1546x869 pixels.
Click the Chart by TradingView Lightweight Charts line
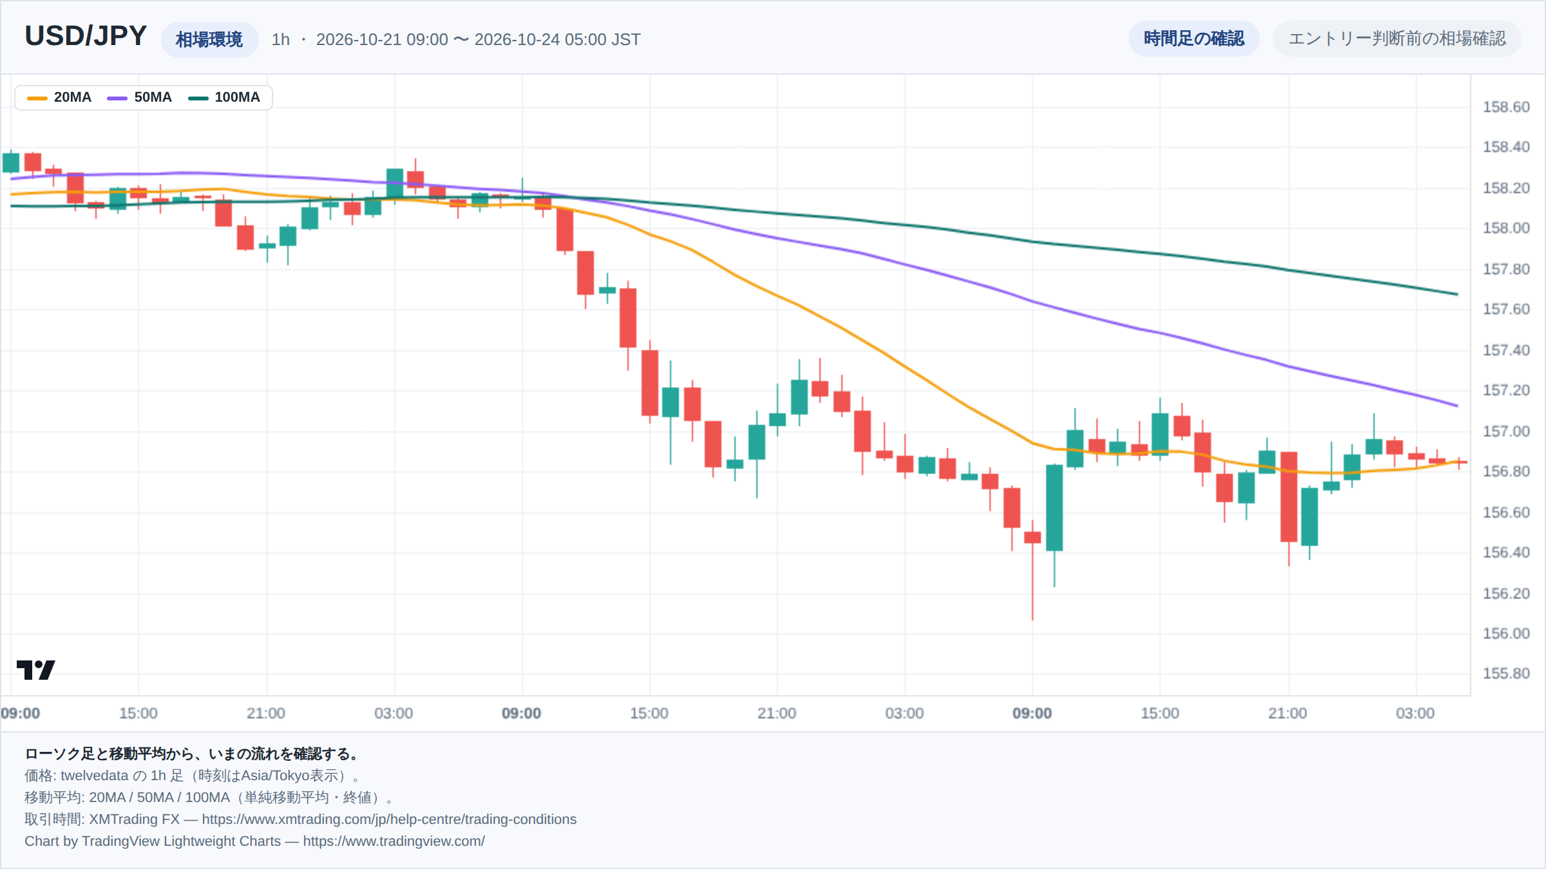pos(254,841)
